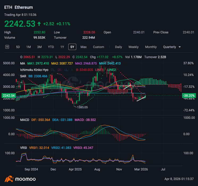Click the MA3: 2968.875 value
The width and height of the screenshot is (198, 186).
click(86, 63)
